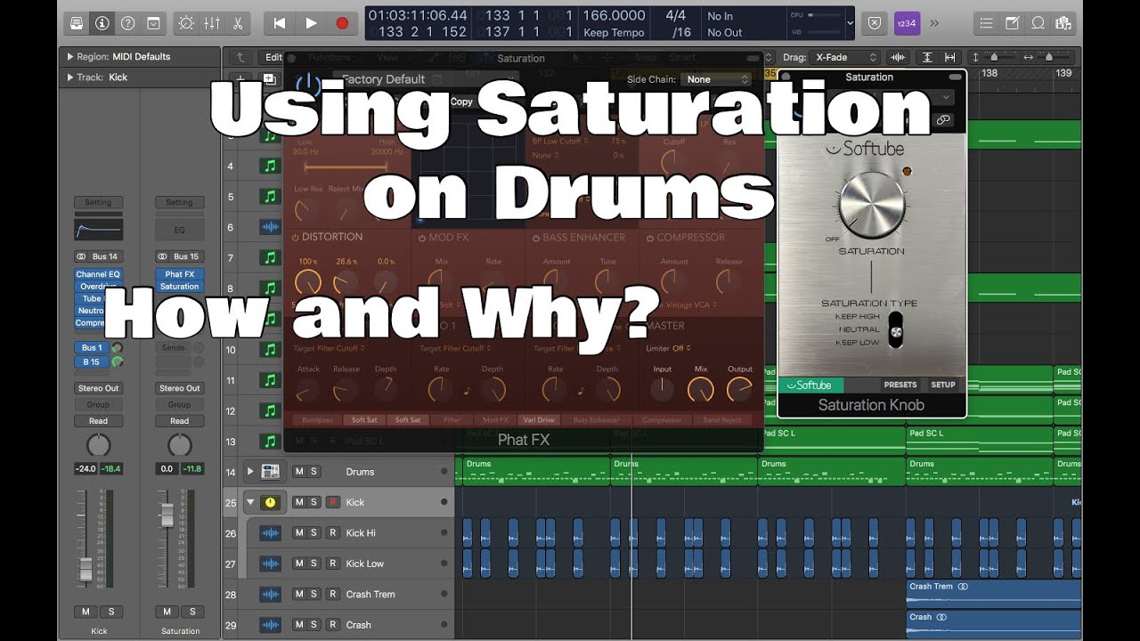Open the Side Chain None dropdown
The height and width of the screenshot is (641, 1140).
pos(716,79)
